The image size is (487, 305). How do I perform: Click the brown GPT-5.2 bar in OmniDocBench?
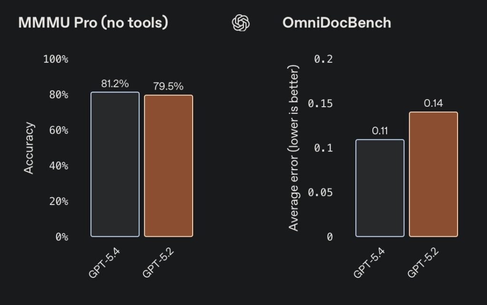pyautogui.click(x=433, y=174)
